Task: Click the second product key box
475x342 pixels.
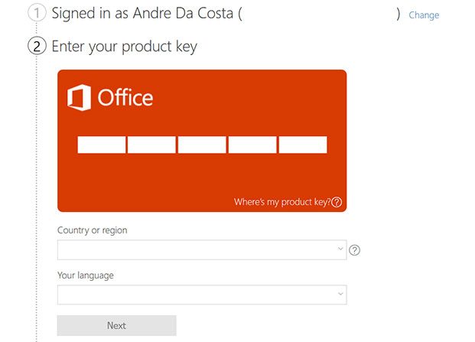Action: [x=151, y=145]
